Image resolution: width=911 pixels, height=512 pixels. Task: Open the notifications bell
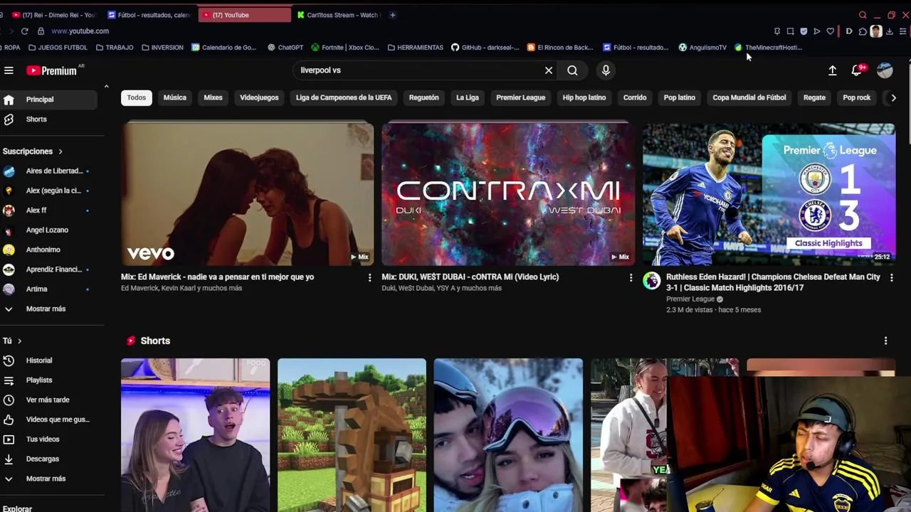click(857, 70)
